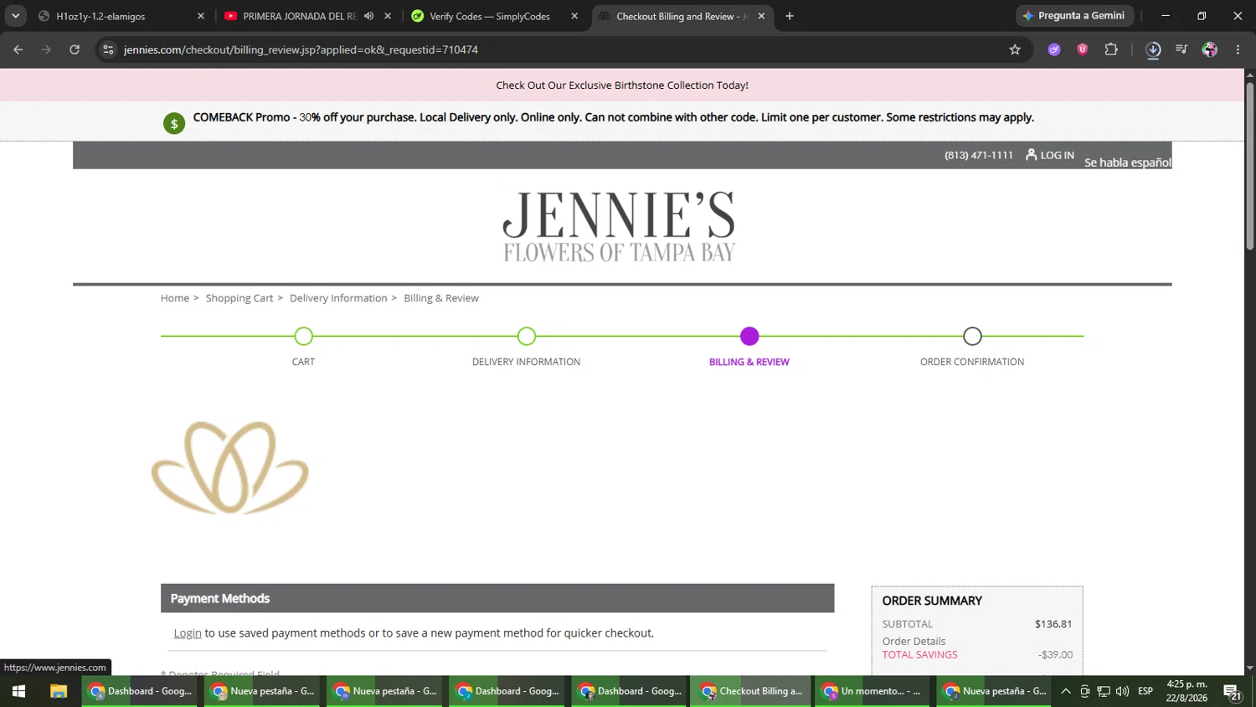Click the ORDER SUMMARY heading

click(932, 601)
